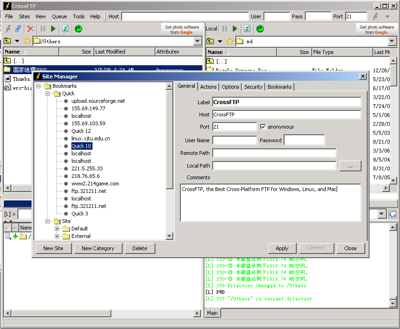Select upload.sourceforge.net bookmark
The width and height of the screenshot is (400, 329).
(x=98, y=101)
